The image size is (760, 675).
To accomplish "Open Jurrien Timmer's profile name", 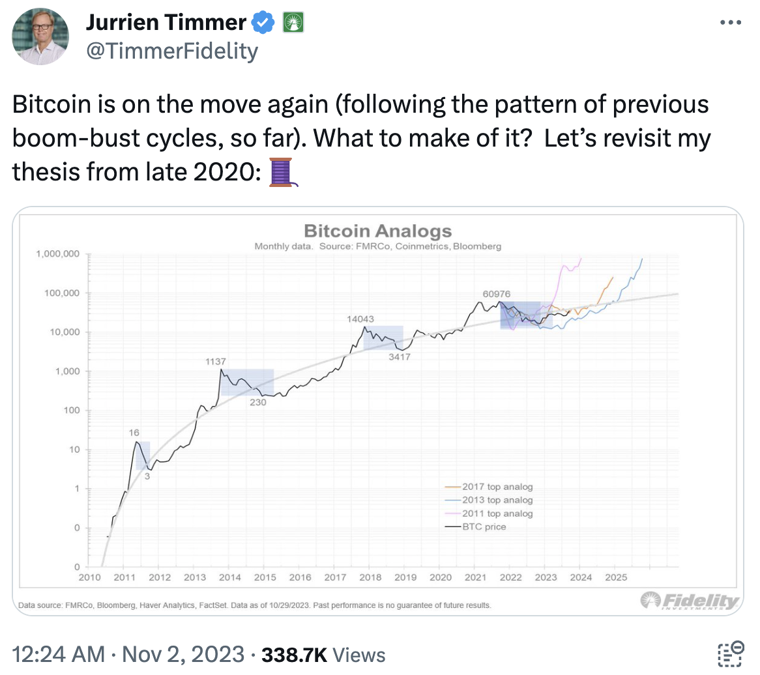I will coord(166,22).
